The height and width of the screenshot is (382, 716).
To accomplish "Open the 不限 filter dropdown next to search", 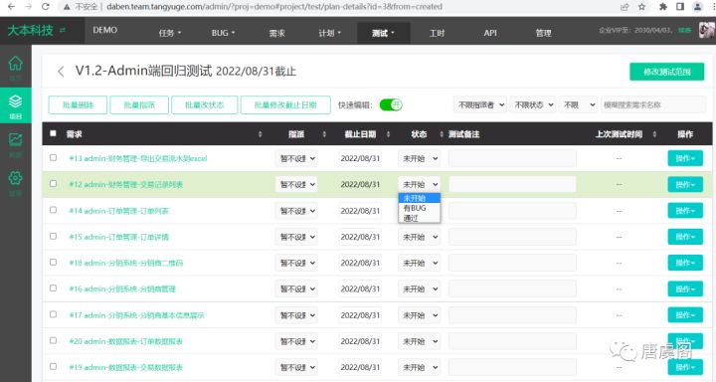I will (579, 105).
